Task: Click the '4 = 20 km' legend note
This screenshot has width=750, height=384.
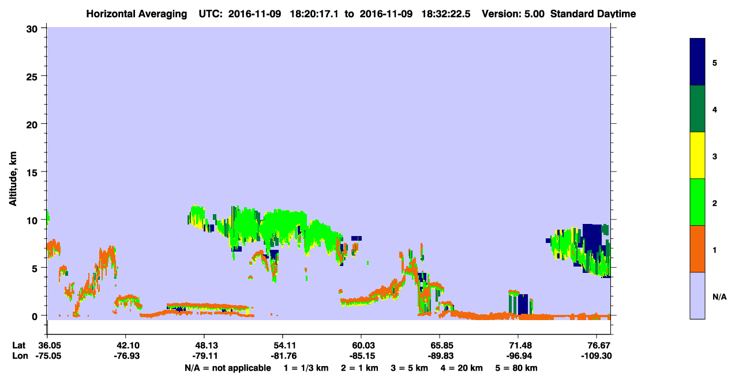Action: (x=462, y=367)
